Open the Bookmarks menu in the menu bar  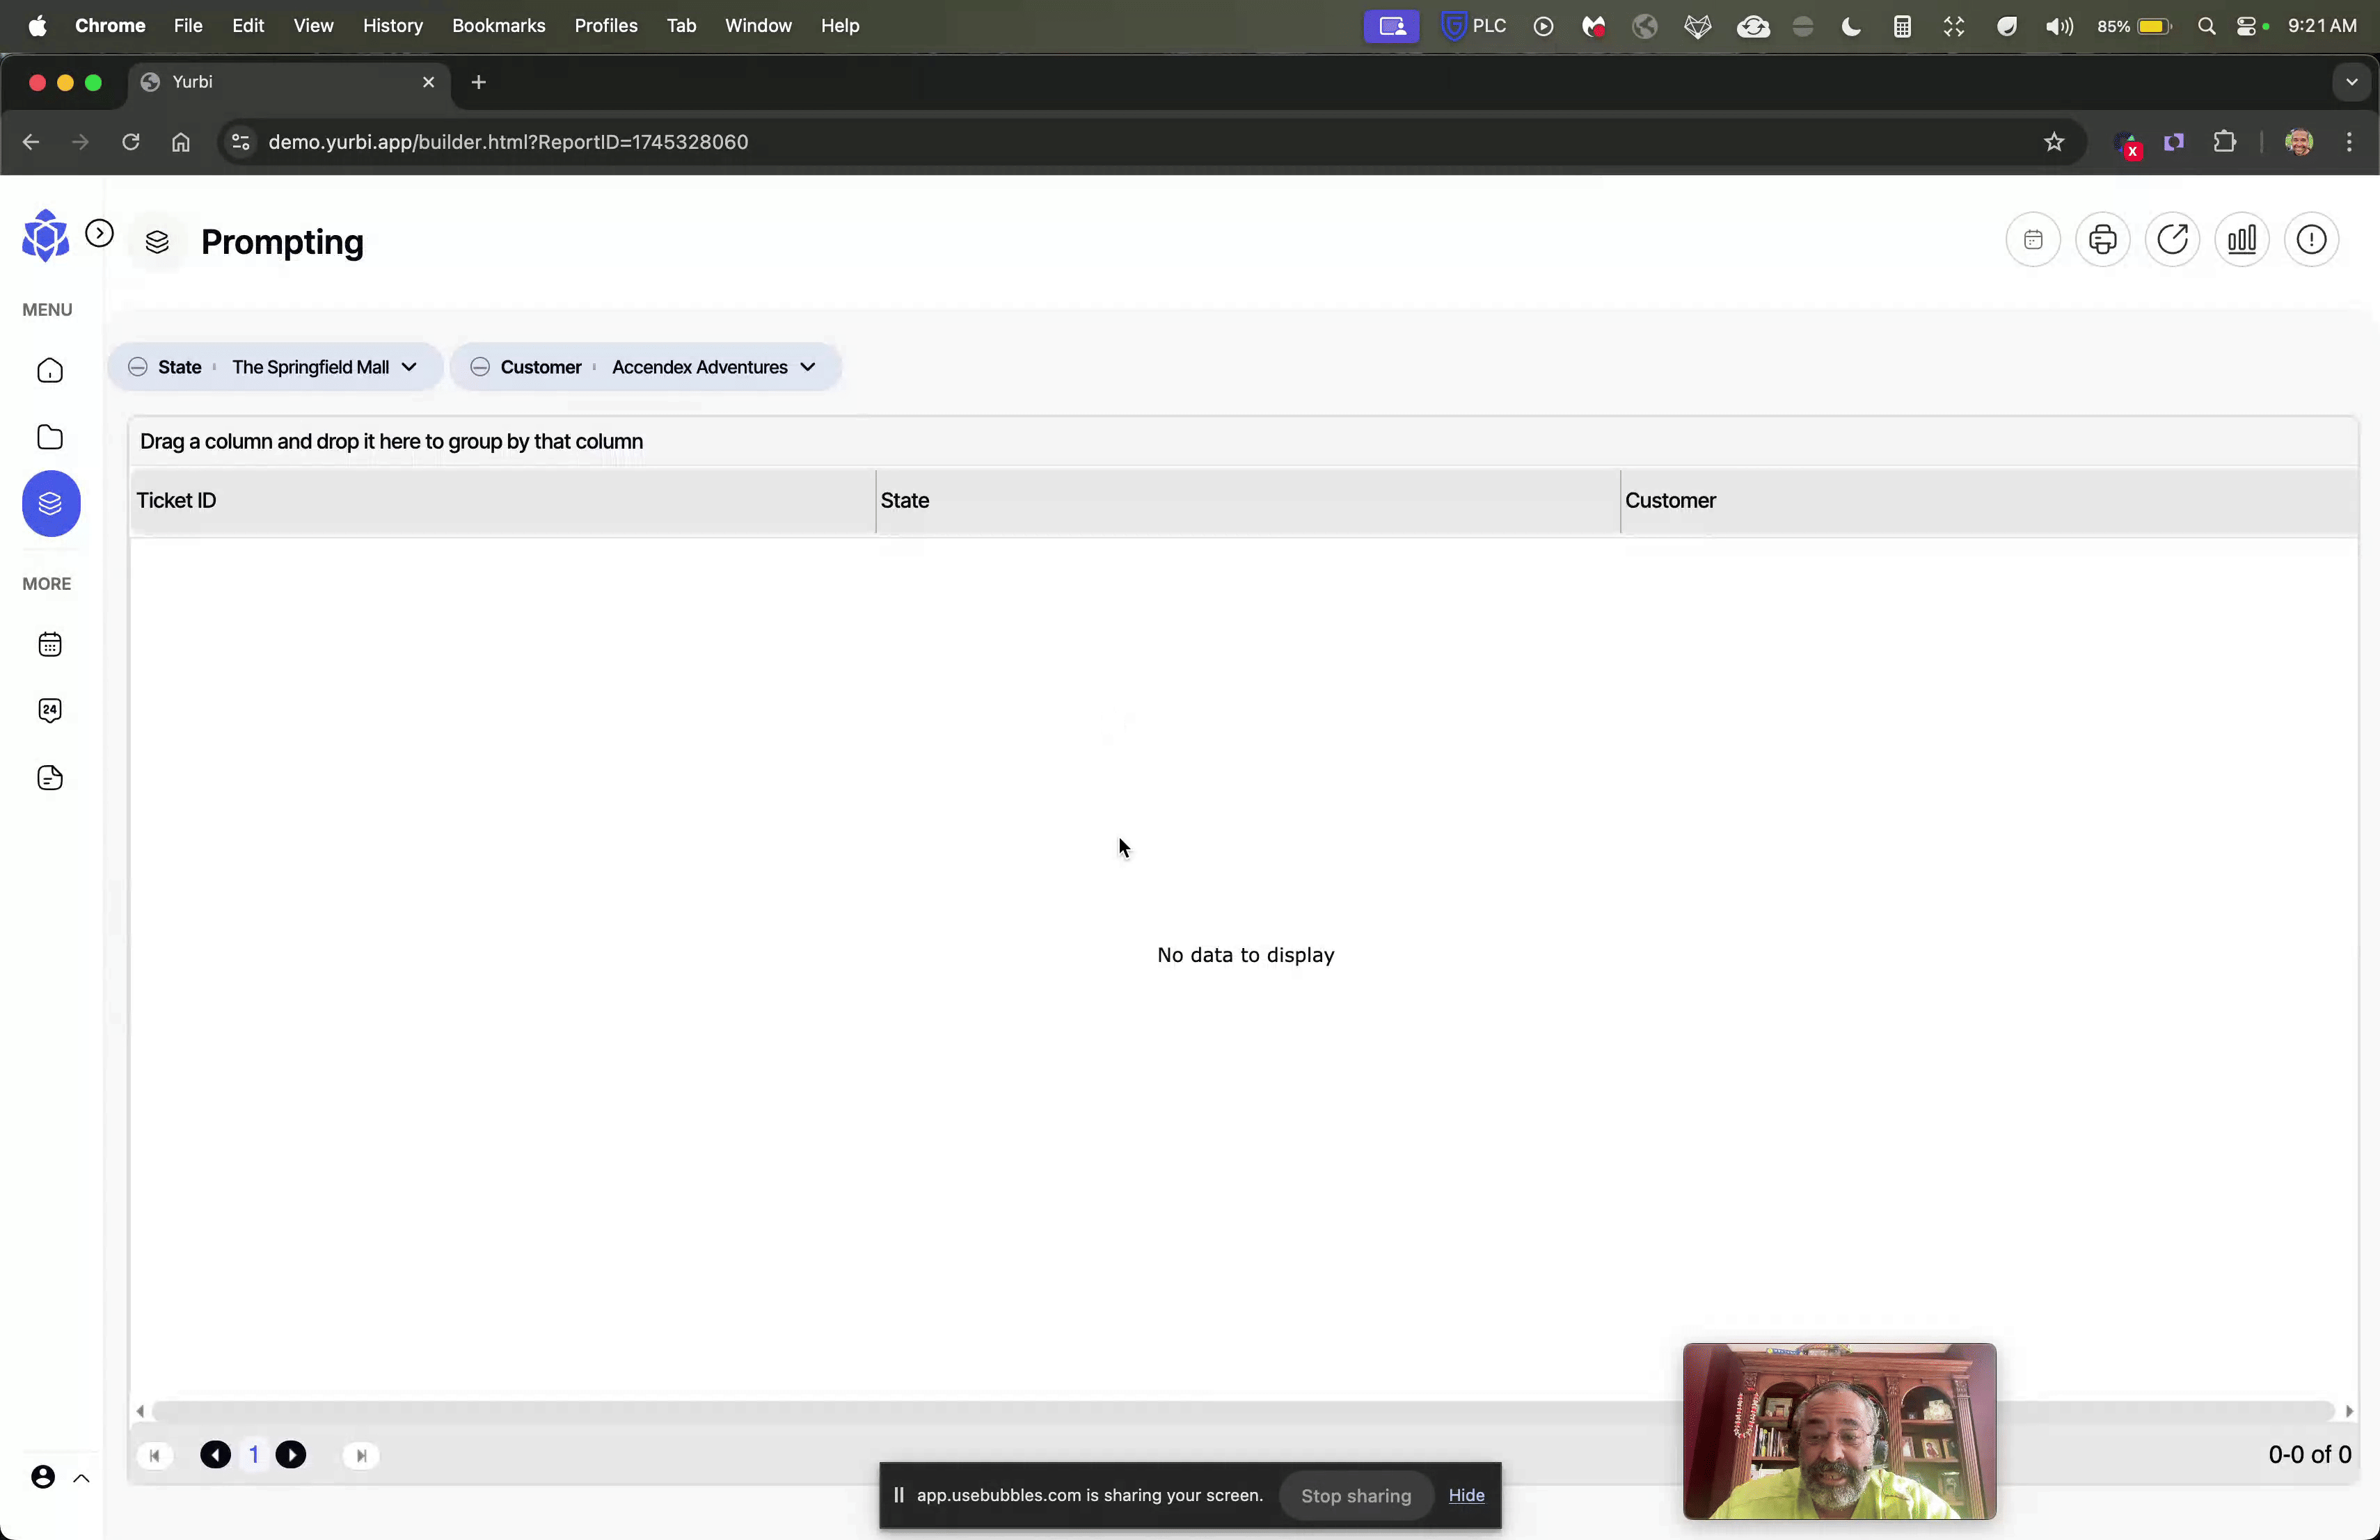point(498,26)
